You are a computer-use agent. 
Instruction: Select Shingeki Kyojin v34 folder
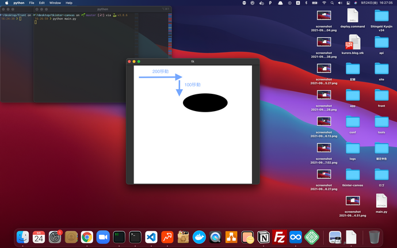381,20
